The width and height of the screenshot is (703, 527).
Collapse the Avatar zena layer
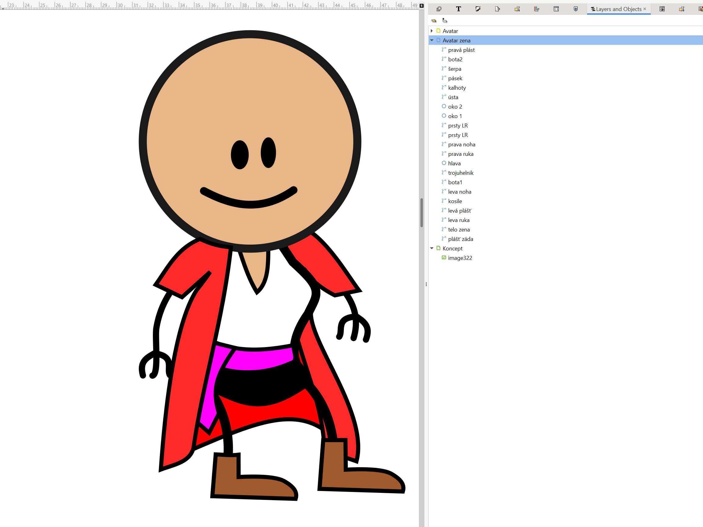point(431,40)
